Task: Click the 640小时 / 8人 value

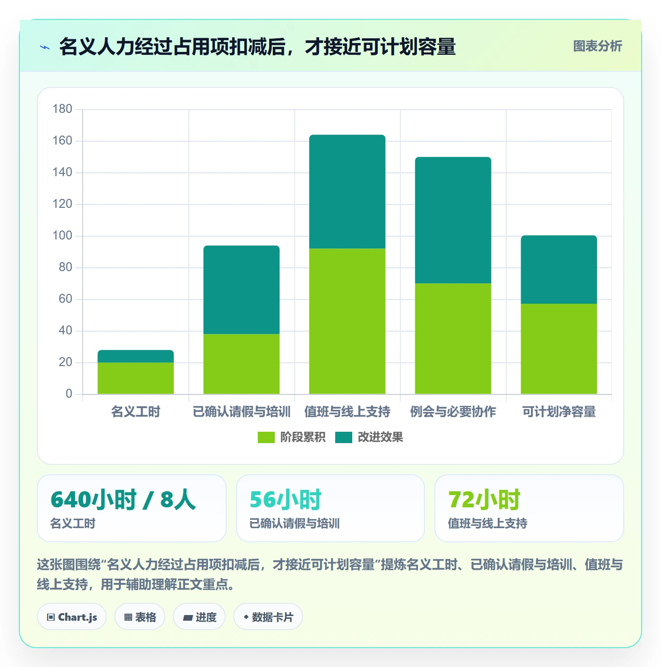Action: tap(123, 500)
